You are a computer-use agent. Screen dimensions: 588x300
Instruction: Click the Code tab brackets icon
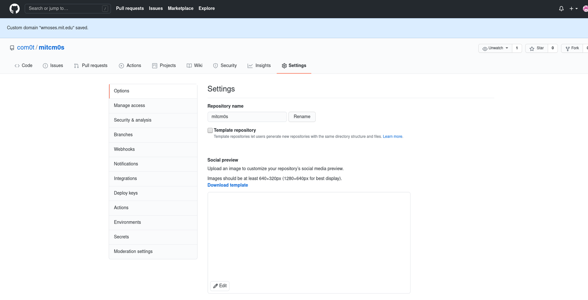(x=17, y=66)
